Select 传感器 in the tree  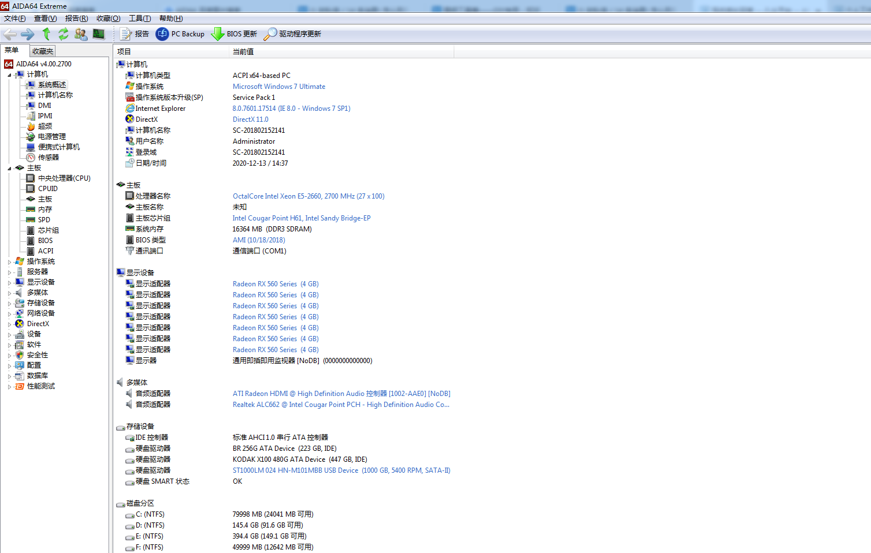pyautogui.click(x=49, y=158)
